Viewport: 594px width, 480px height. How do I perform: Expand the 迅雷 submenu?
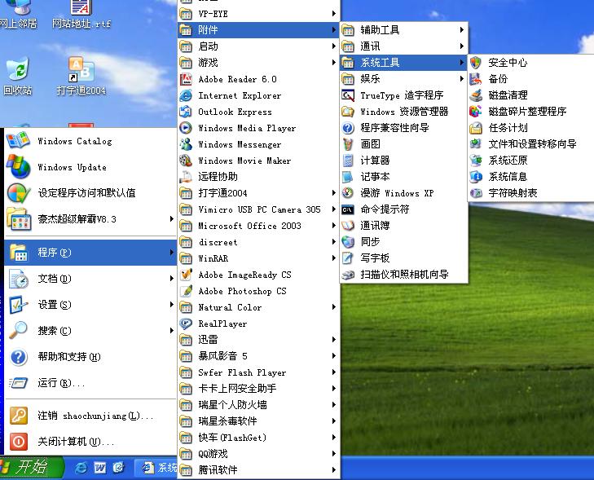tap(259, 340)
